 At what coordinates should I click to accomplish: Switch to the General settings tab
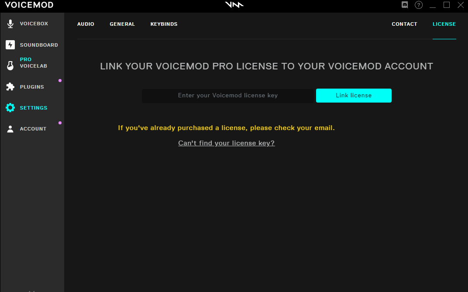[x=122, y=24]
